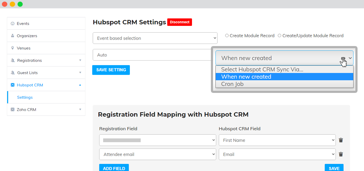The image size is (364, 171).
Task: Click the Organizers person icon
Action: [12, 36]
